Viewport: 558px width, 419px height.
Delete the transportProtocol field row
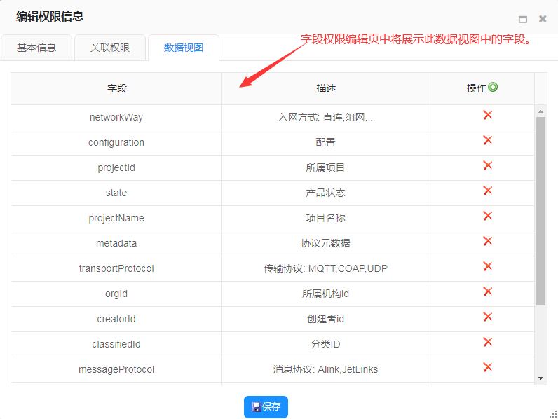pos(488,267)
